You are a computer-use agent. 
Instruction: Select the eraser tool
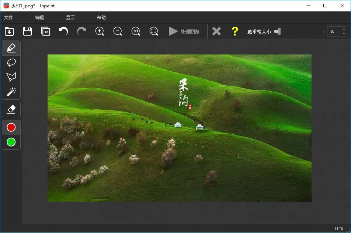(x=11, y=109)
